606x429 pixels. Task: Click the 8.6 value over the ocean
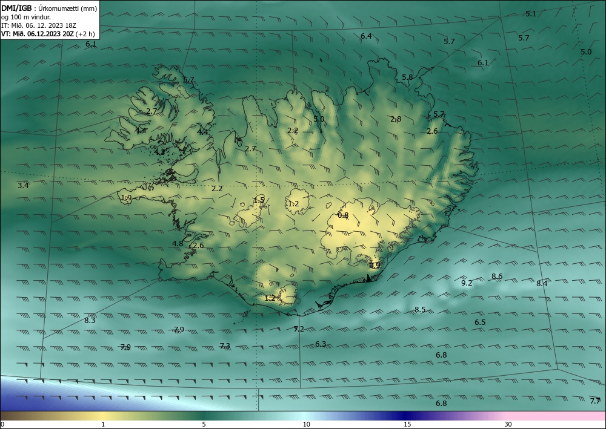pos(497,277)
